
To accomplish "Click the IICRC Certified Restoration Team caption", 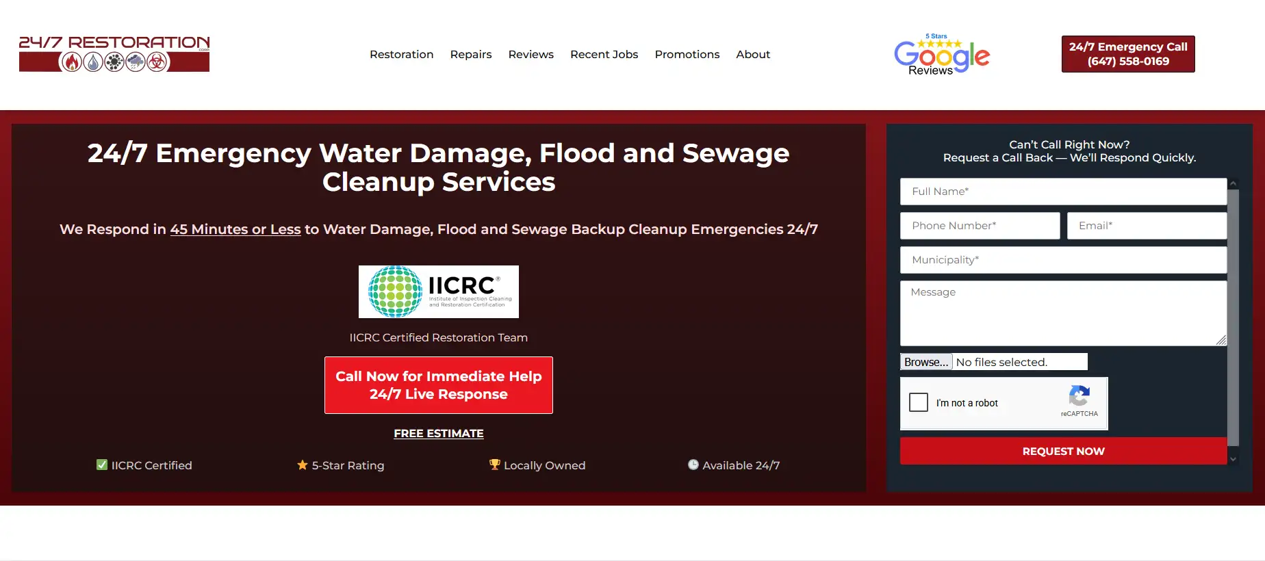I will (439, 337).
